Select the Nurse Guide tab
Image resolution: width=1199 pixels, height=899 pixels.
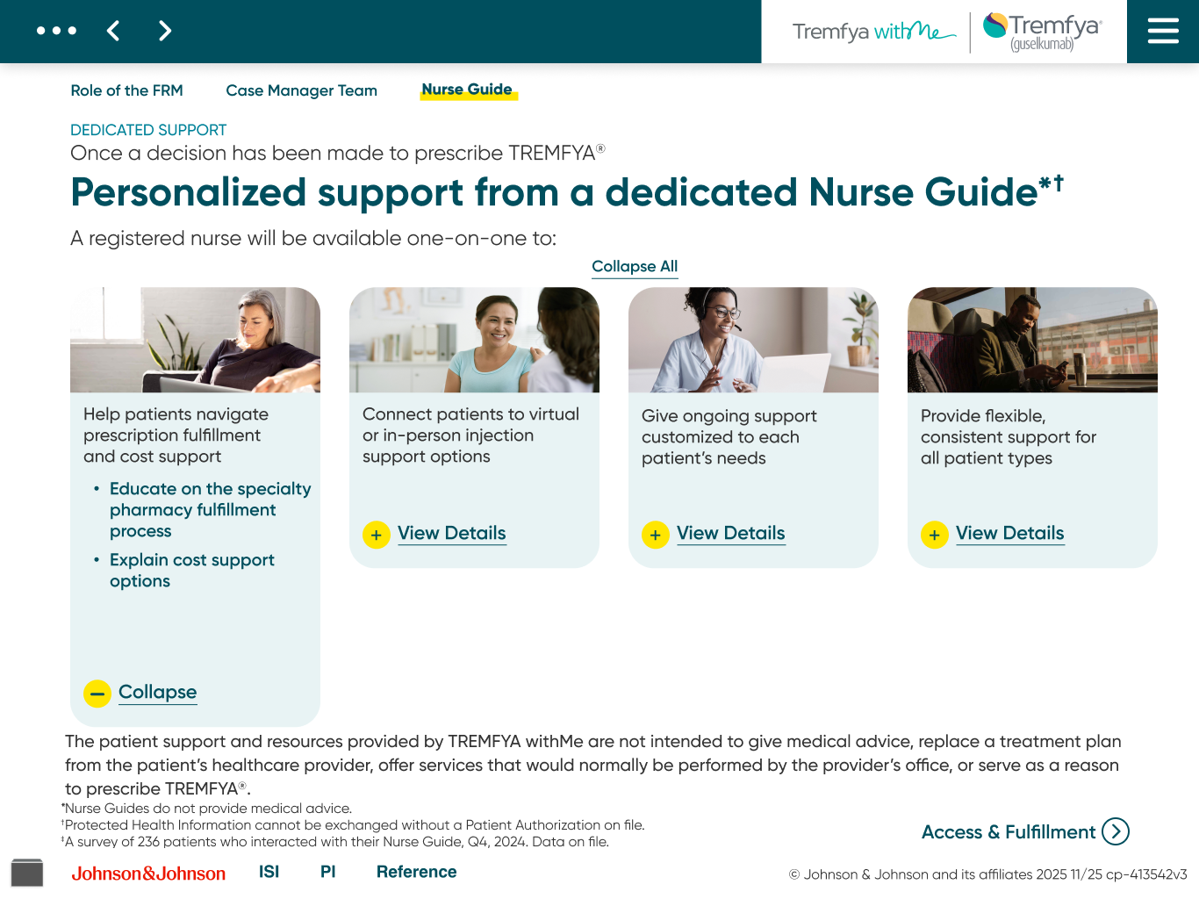[x=468, y=90]
